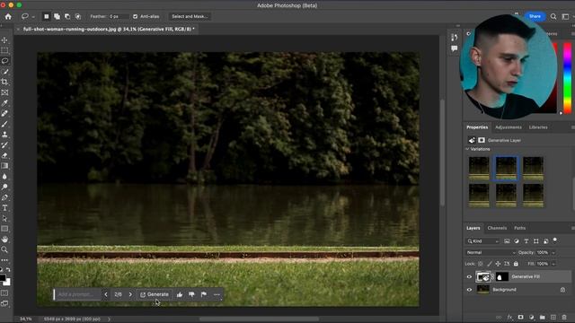This screenshot has height=323, width=575.
Task: Select the Dodge tool
Action: [x=4, y=188]
